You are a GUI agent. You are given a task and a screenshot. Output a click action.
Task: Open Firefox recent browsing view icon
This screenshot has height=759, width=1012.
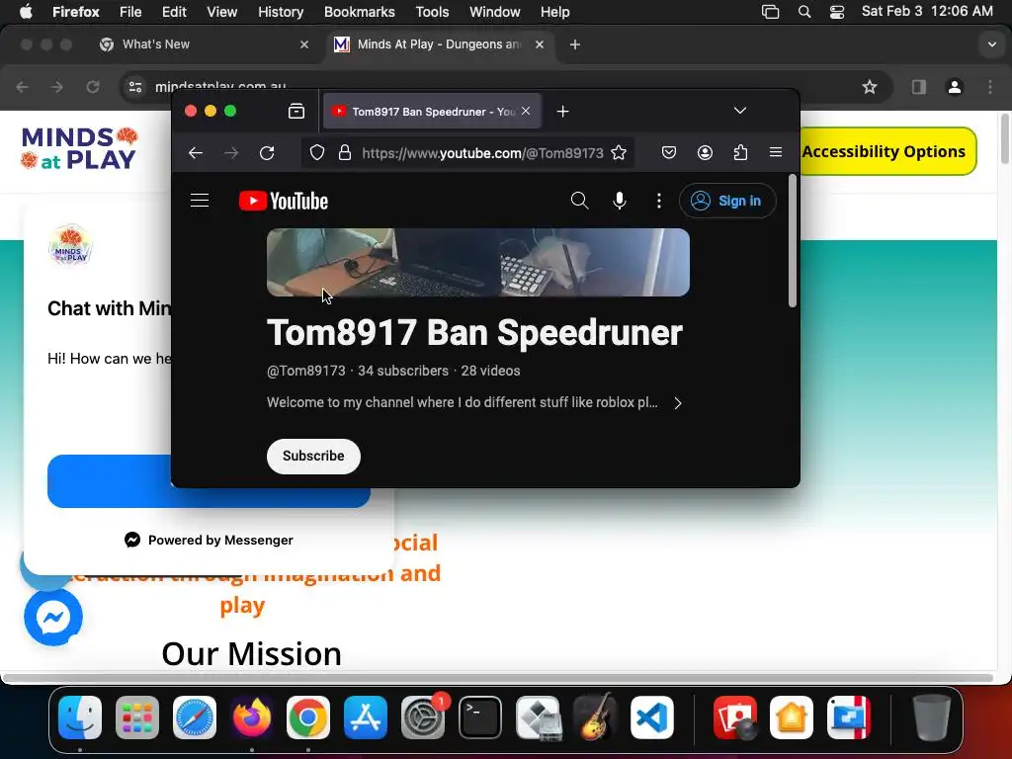[x=296, y=111]
